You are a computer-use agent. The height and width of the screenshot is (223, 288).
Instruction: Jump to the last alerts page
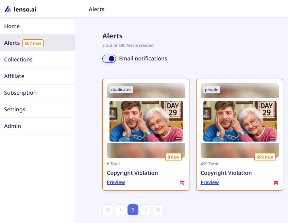[158, 210]
